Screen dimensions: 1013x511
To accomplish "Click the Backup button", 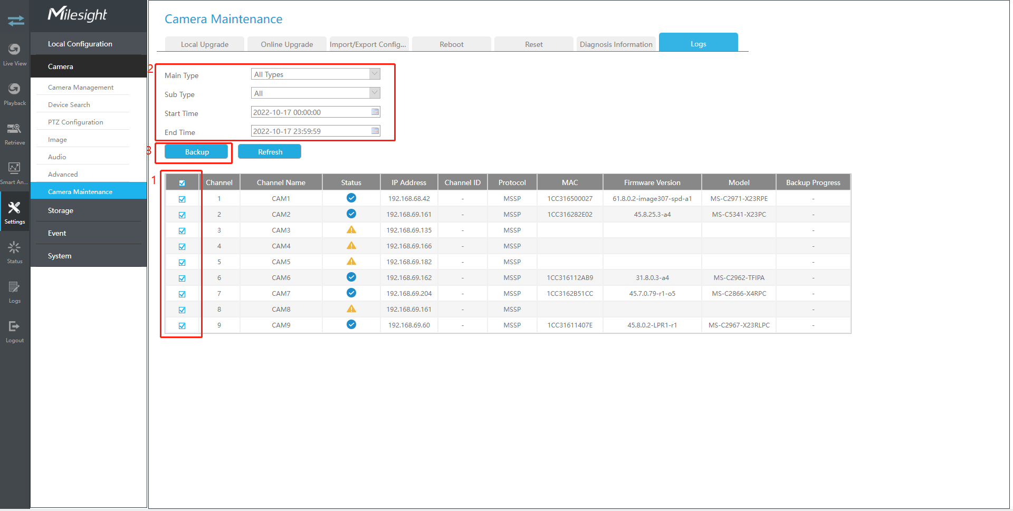I will [196, 152].
